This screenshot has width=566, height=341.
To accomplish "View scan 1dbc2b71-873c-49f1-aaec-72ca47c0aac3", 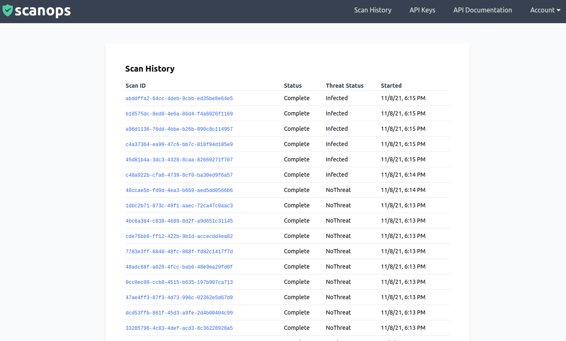I will pyautogui.click(x=179, y=206).
